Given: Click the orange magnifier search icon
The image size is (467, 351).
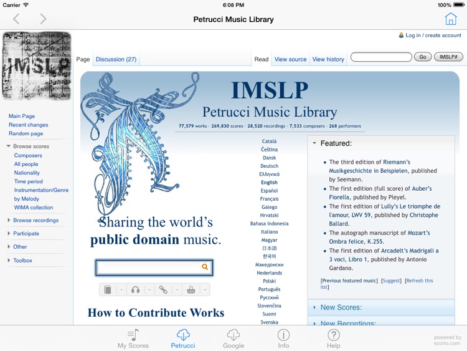Looking at the screenshot, I should (x=205, y=267).
